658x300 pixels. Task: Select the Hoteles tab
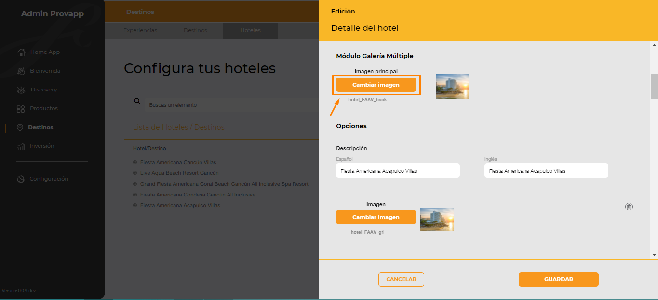(x=250, y=30)
